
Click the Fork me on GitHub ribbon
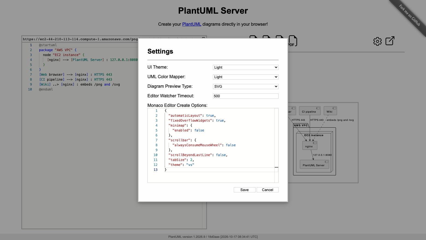coord(409,15)
